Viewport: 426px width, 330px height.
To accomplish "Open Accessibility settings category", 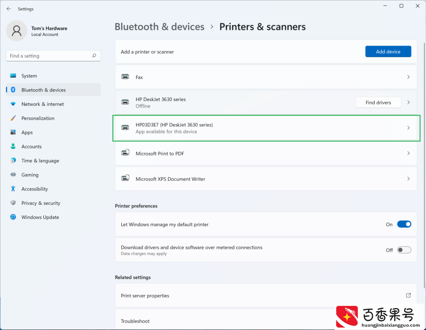I will click(53, 189).
